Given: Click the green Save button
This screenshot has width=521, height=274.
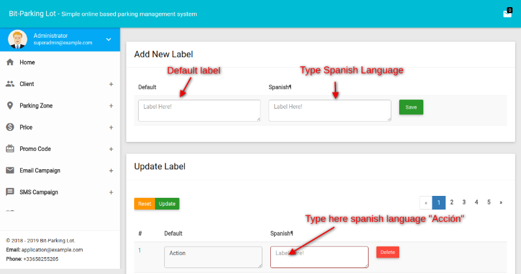Looking at the screenshot, I should [x=411, y=107].
